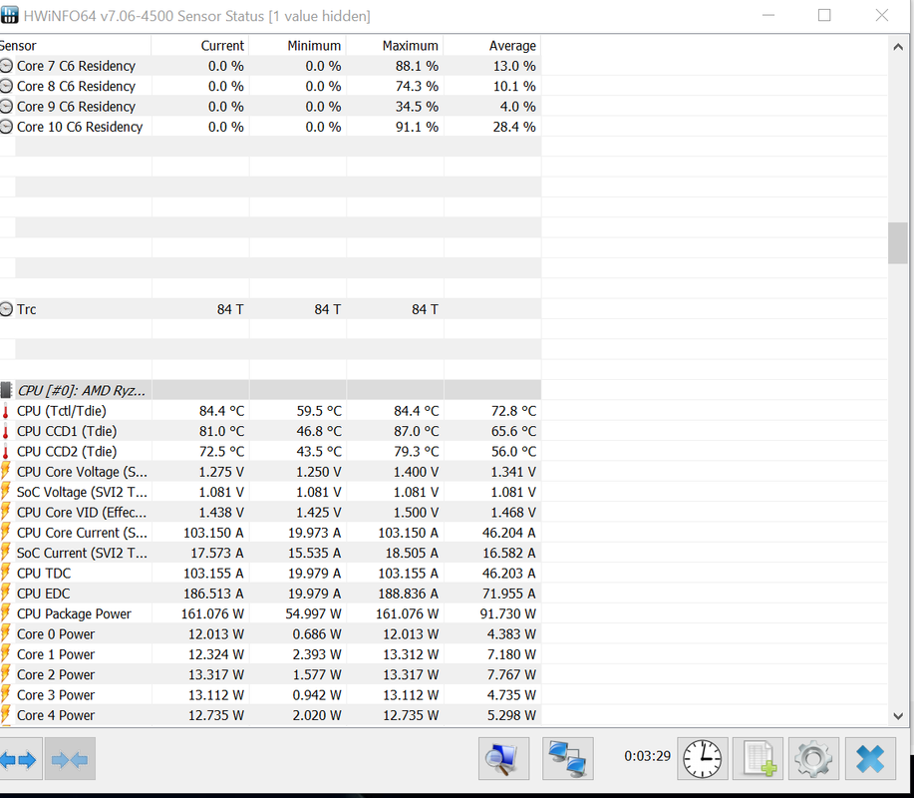Click the expand layout arrows button
The height and width of the screenshot is (798, 914).
coord(20,759)
